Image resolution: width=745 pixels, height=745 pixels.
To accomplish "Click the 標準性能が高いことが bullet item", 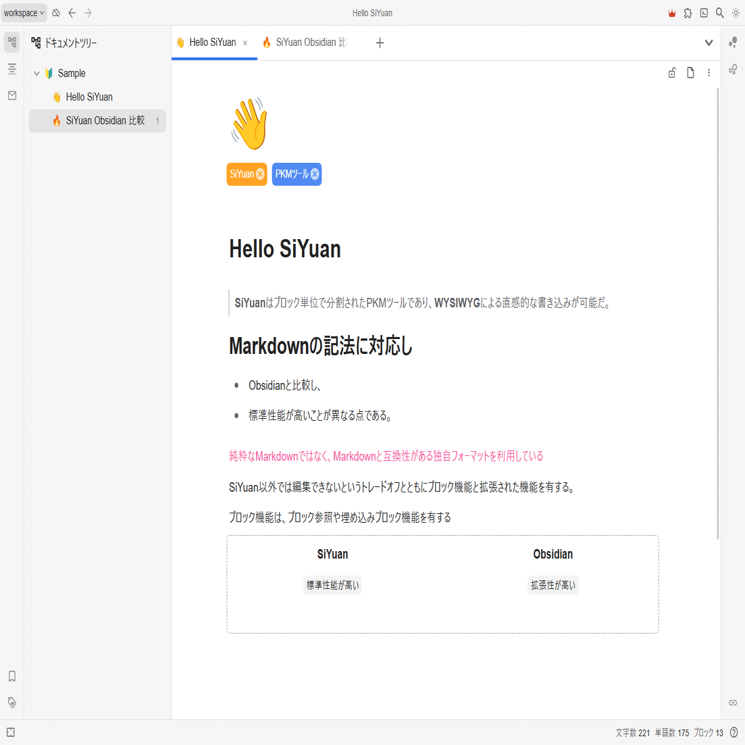I will tap(319, 416).
